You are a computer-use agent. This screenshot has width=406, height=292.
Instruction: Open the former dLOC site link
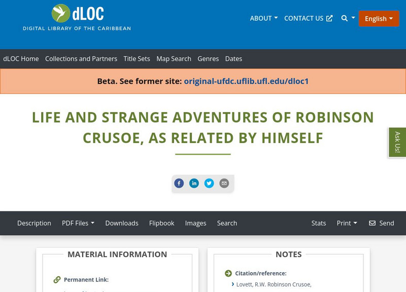pos(247,80)
